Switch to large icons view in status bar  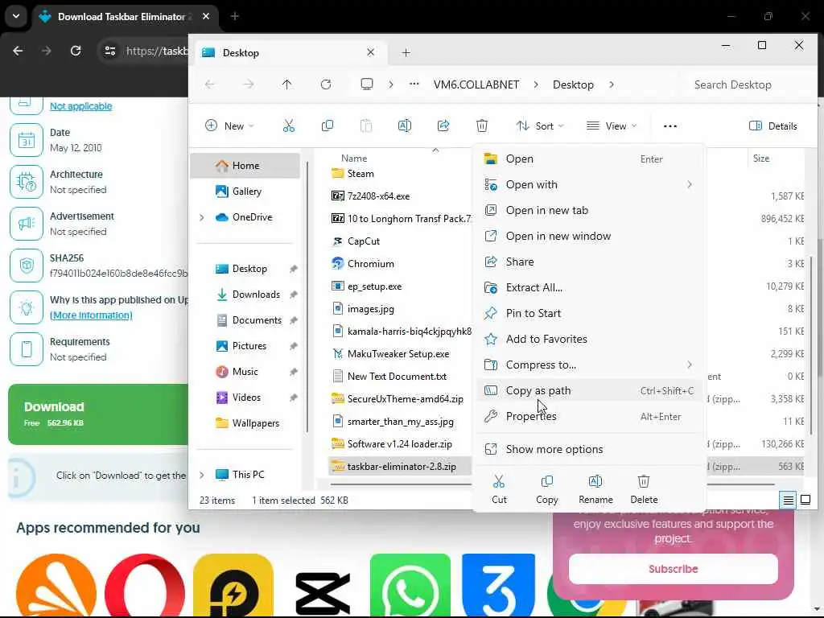tap(805, 500)
